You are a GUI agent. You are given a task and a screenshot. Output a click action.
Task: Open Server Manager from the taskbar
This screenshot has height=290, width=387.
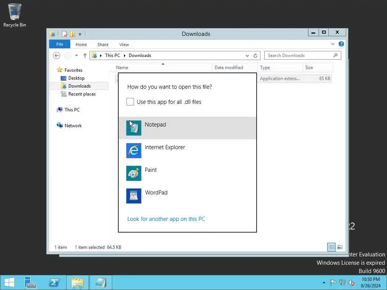coord(31,282)
